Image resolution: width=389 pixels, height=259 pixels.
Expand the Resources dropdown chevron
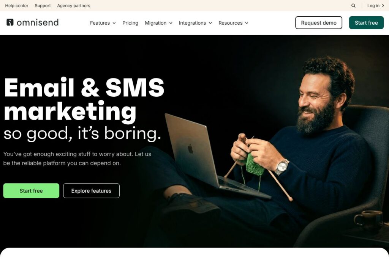[x=247, y=23]
